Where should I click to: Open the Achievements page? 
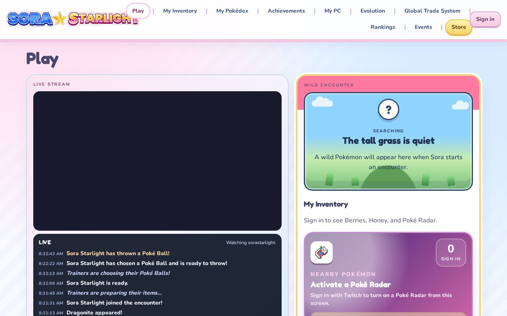tap(286, 11)
